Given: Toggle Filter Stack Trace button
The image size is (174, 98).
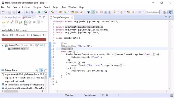Looking at the screenshot, I should tap(41, 70).
